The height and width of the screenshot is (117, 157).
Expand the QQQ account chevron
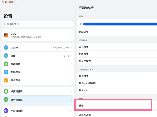pos(71,35)
